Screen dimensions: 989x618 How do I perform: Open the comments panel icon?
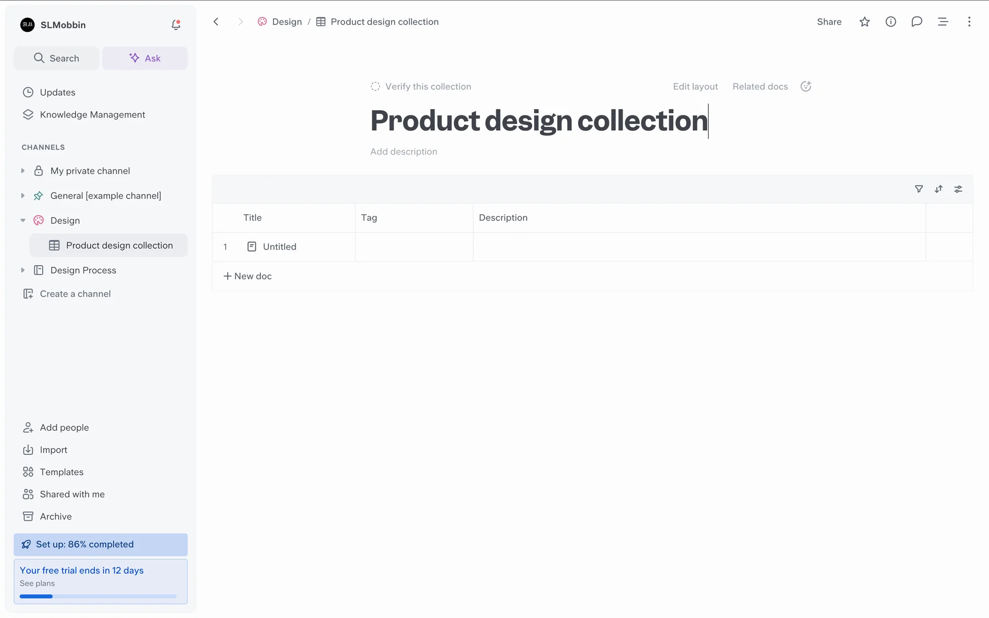916,22
